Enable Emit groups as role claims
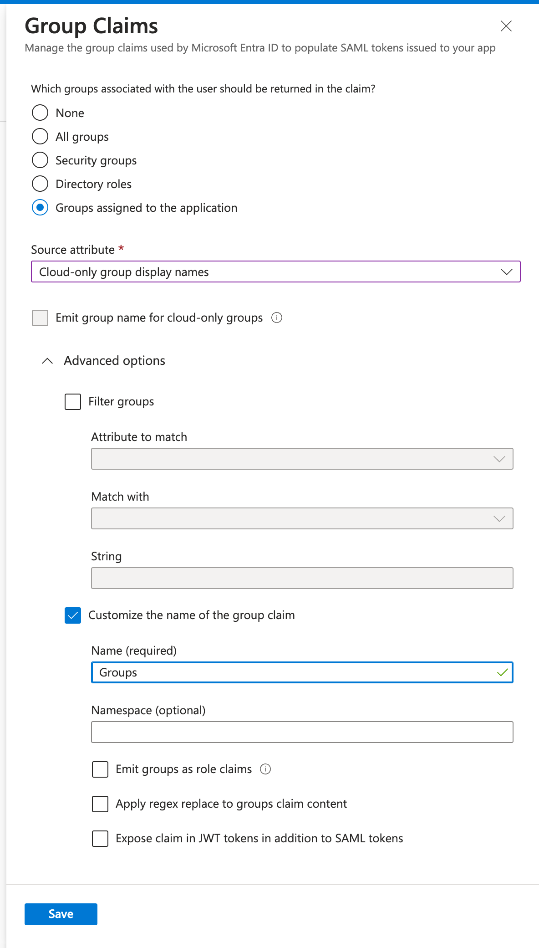Screen dimensions: 539x948 pyautogui.click(x=100, y=769)
